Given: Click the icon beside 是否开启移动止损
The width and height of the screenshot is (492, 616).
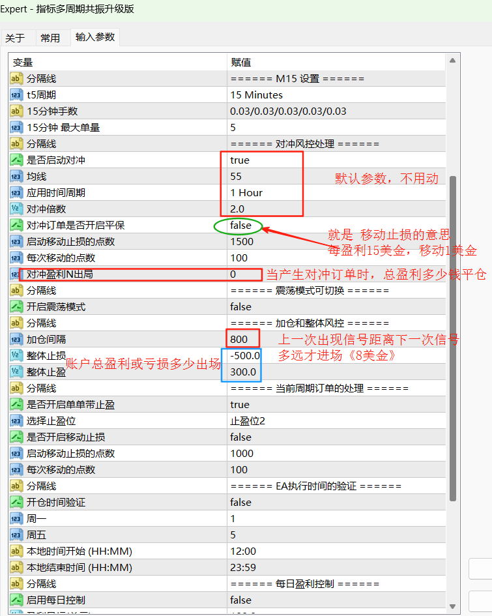Looking at the screenshot, I should click(16, 437).
